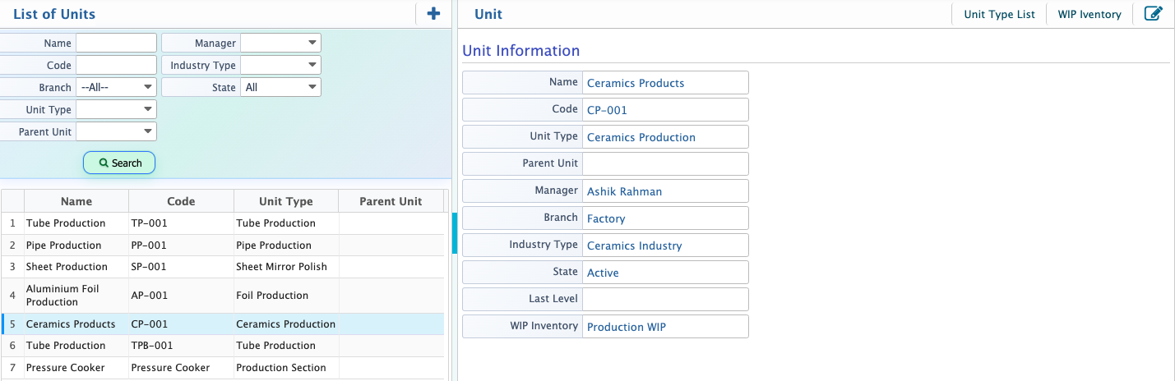The height and width of the screenshot is (381, 1175).
Task: Click the Foil Production unit type cell
Action: point(272,296)
